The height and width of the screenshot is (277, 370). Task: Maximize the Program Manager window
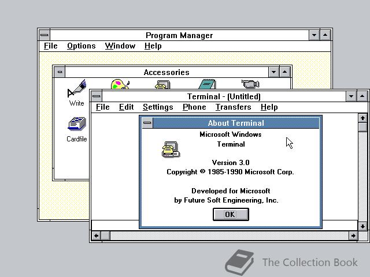(x=325, y=35)
